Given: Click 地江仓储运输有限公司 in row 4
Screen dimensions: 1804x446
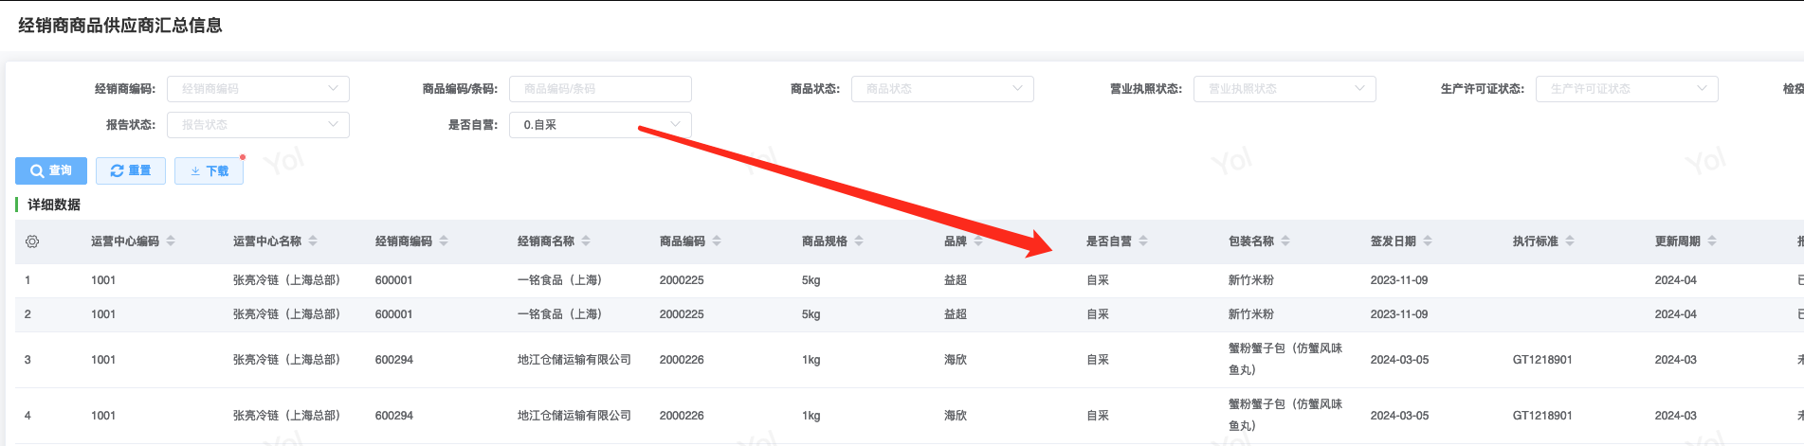Looking at the screenshot, I should [574, 416].
